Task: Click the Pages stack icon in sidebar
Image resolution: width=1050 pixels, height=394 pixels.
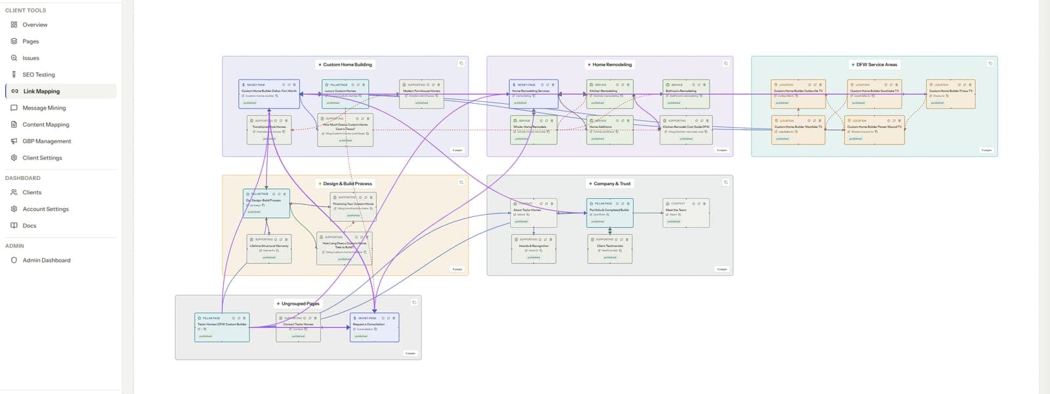Action: [x=14, y=41]
